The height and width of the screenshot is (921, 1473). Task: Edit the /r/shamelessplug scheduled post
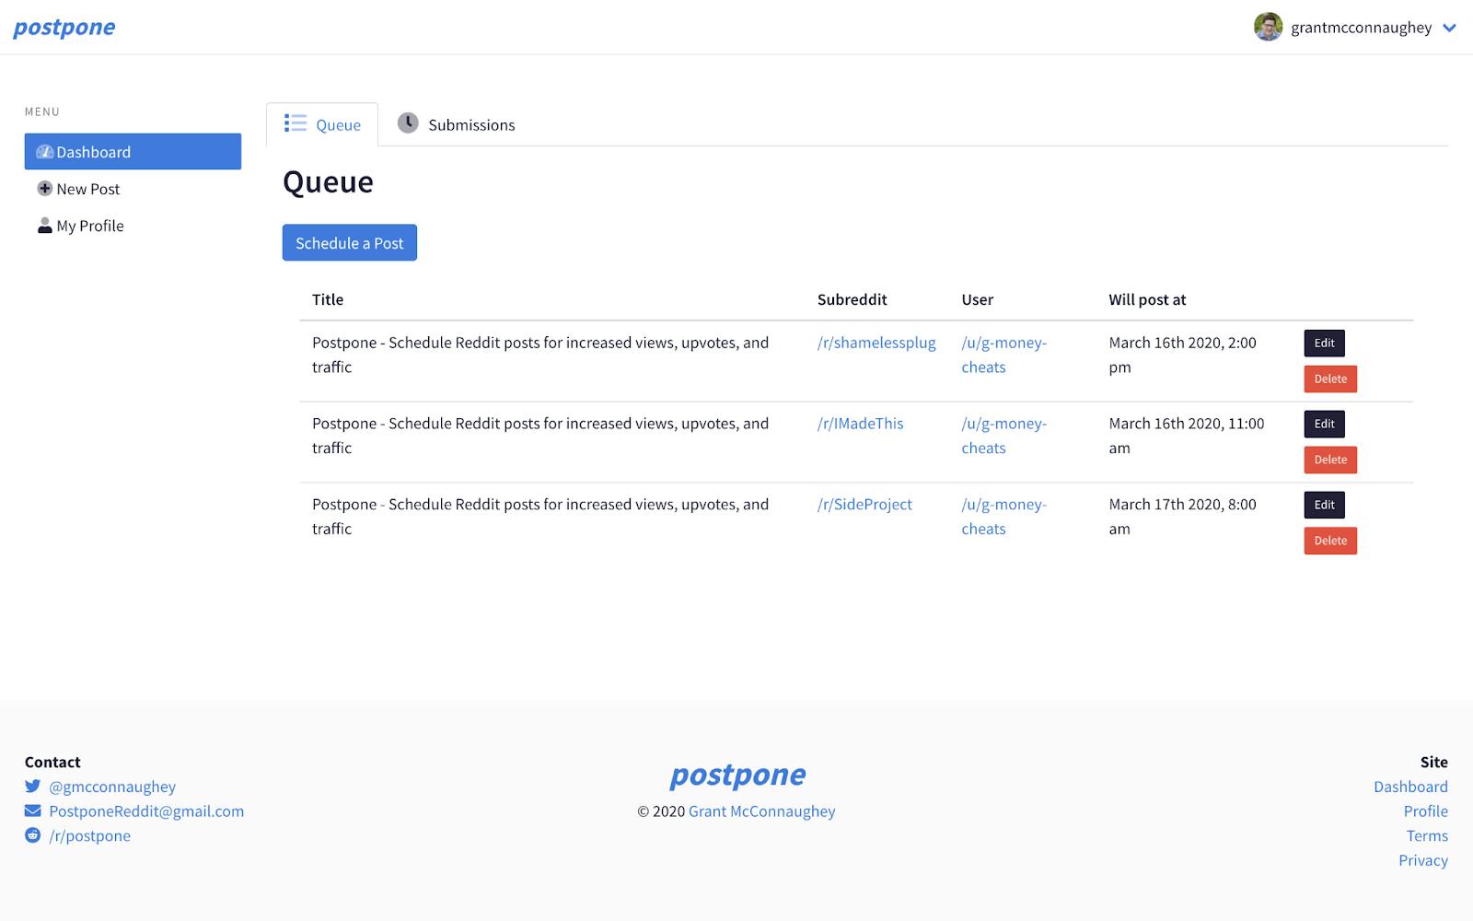pos(1325,343)
